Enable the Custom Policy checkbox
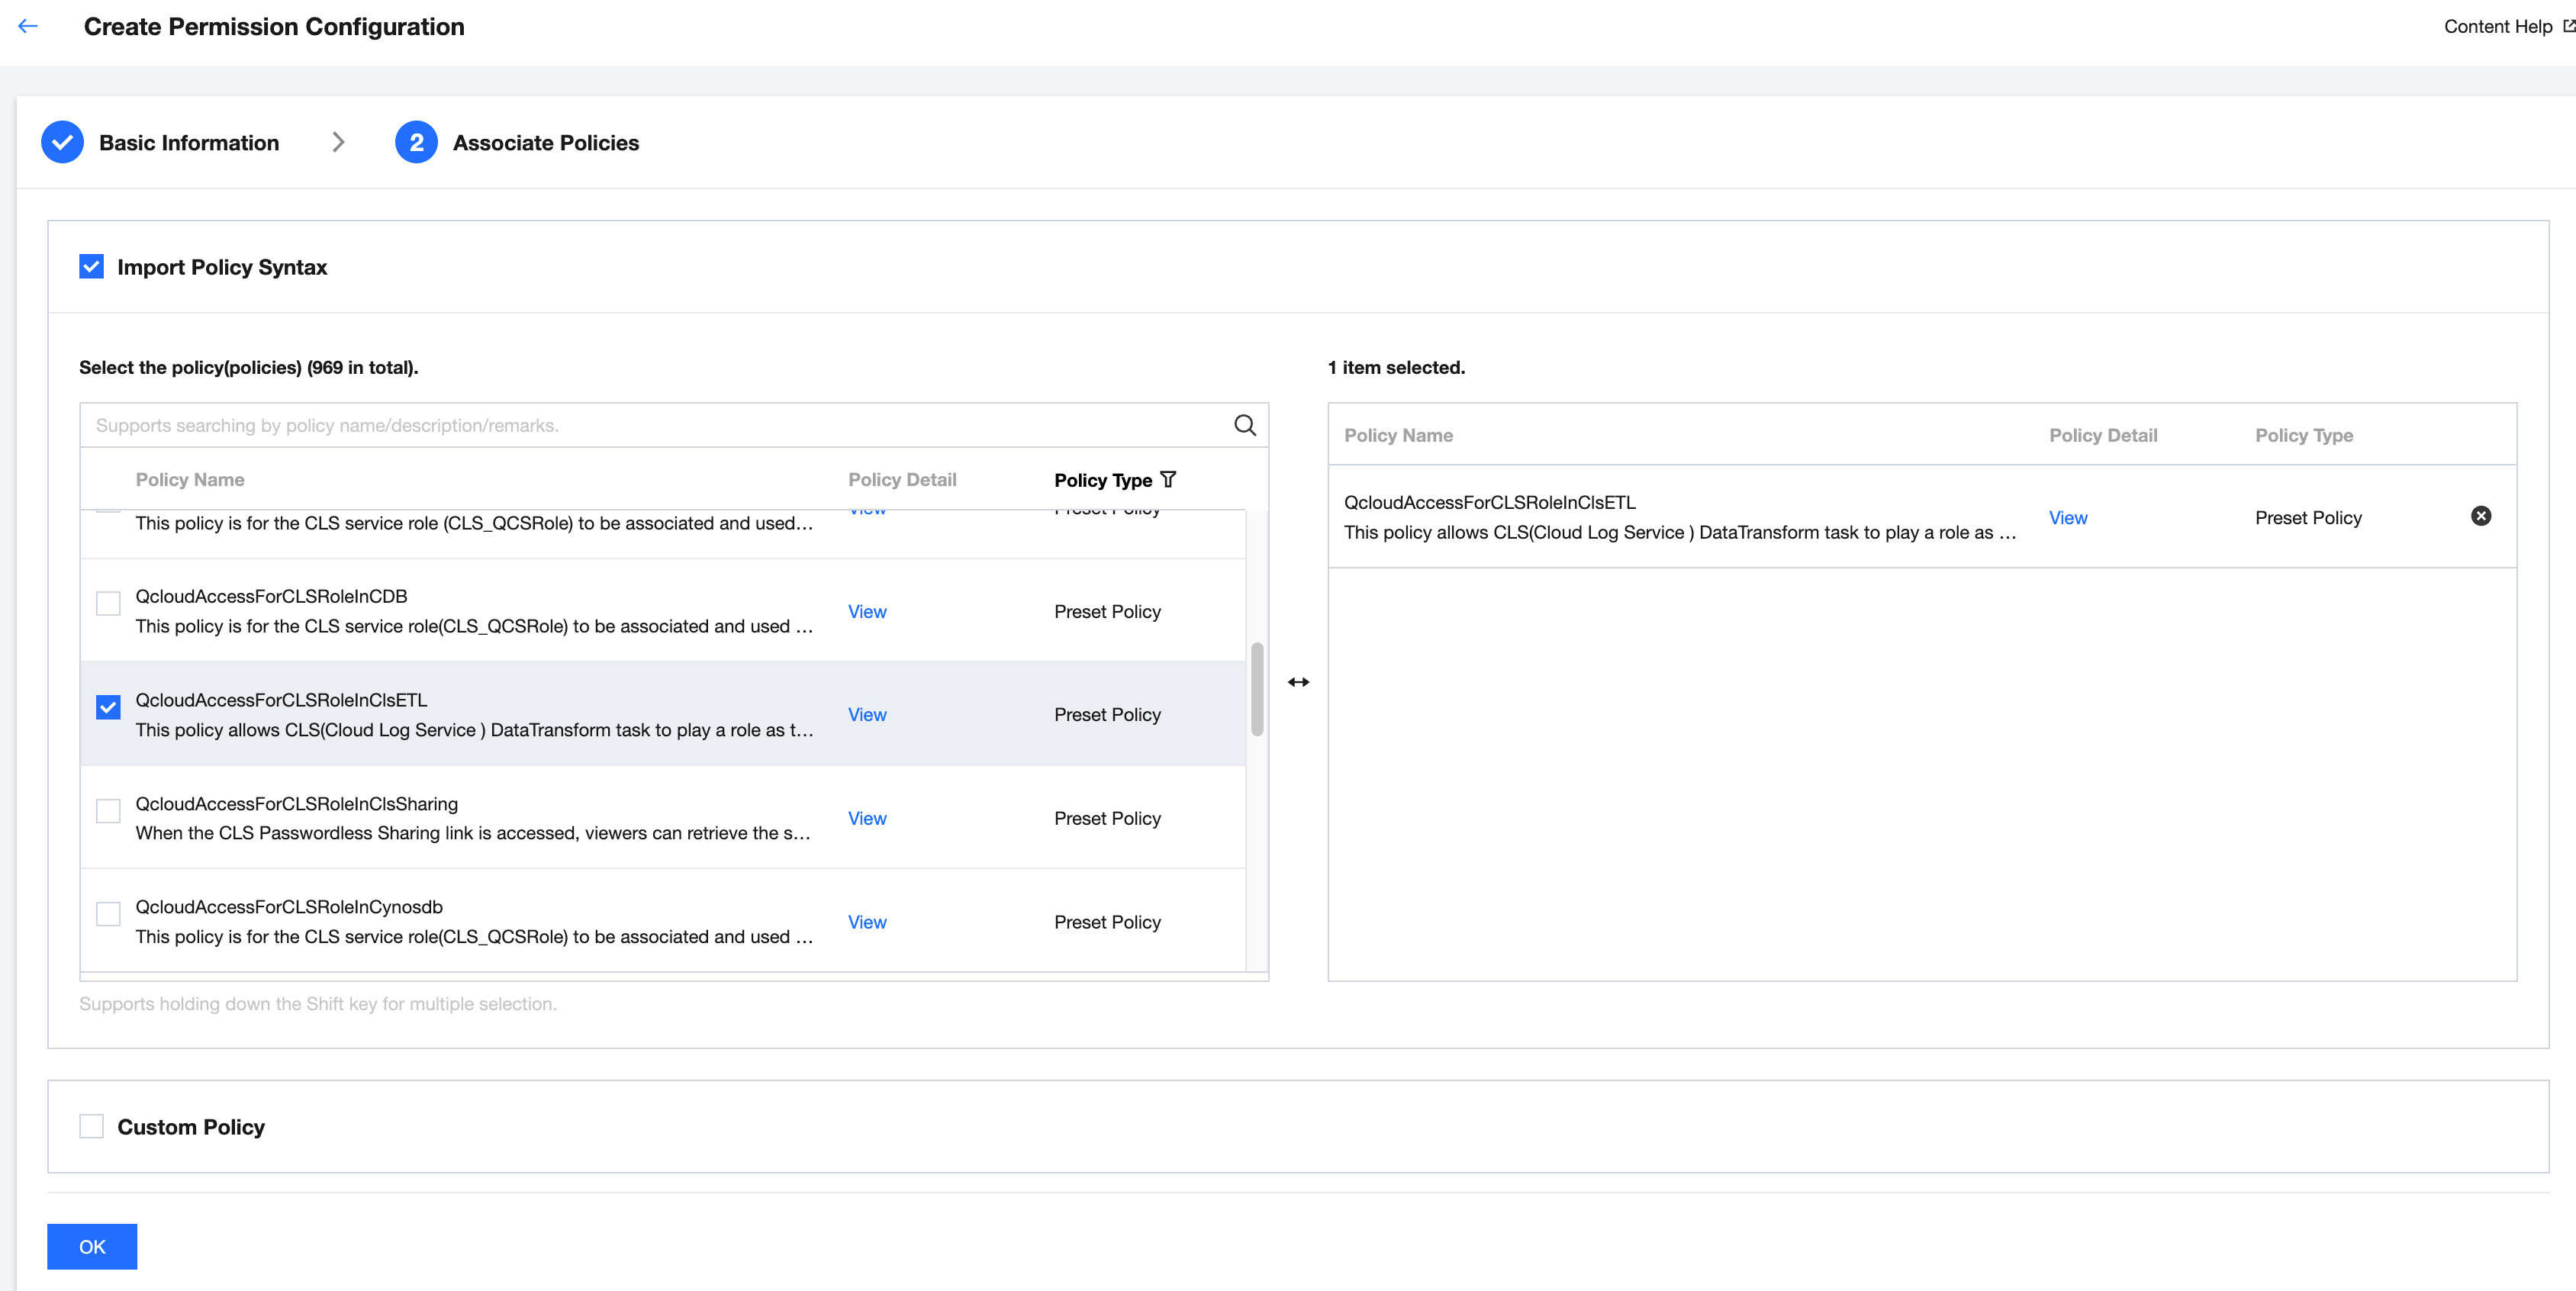2576x1291 pixels. (91, 1127)
